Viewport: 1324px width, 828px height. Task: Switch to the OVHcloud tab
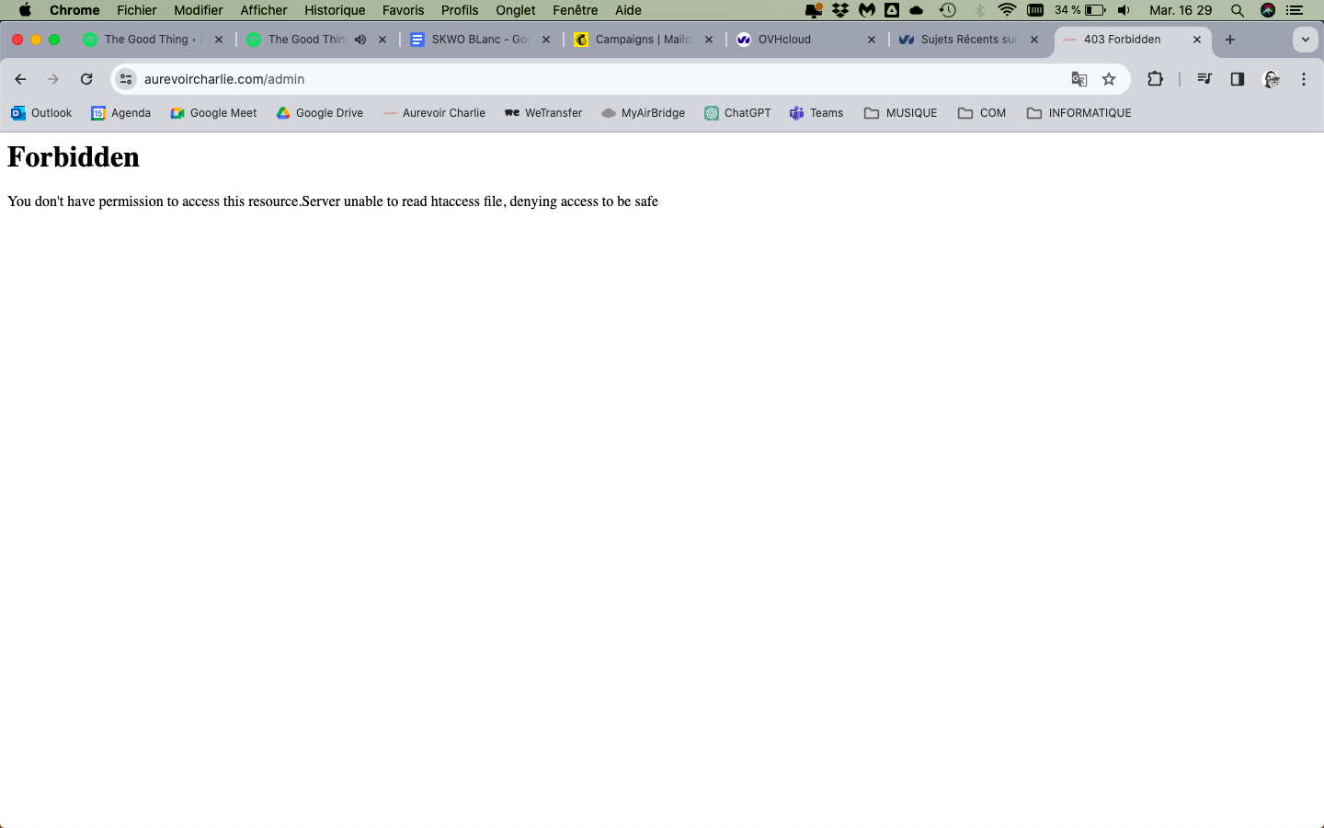800,40
